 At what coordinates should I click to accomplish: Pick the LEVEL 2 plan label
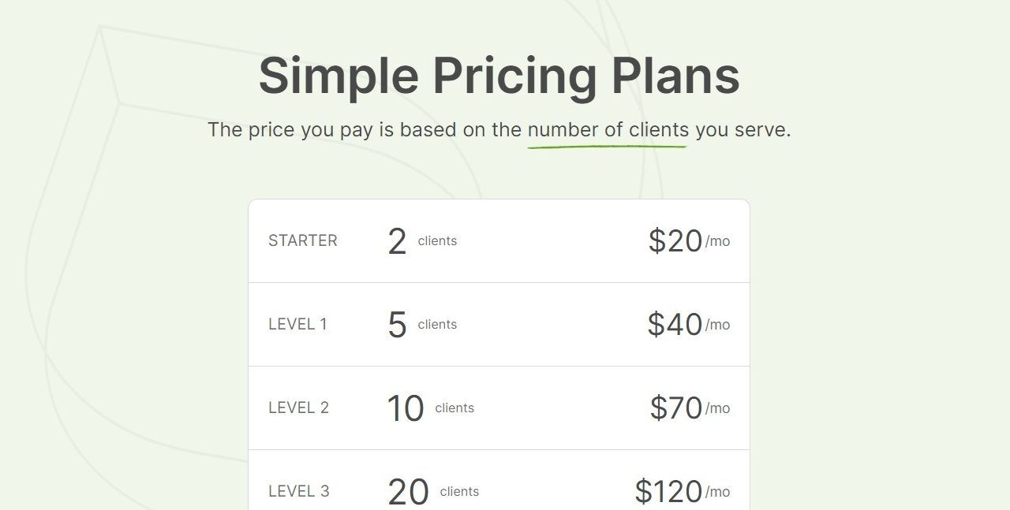coord(298,408)
